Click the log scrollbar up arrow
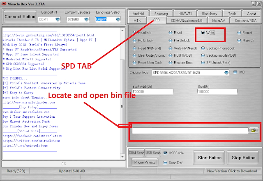Screen dimensions: 263x181 [122, 30]
